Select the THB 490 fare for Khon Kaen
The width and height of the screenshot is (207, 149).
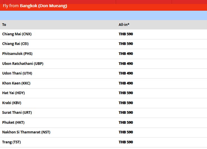126,83
